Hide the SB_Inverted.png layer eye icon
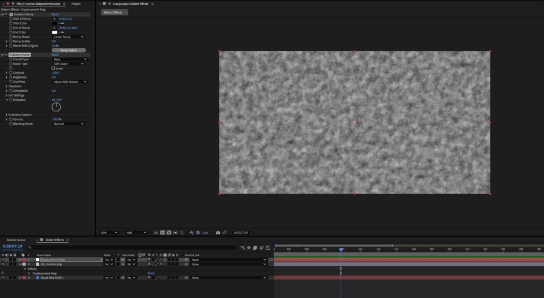The image size is (544, 298). (3, 264)
